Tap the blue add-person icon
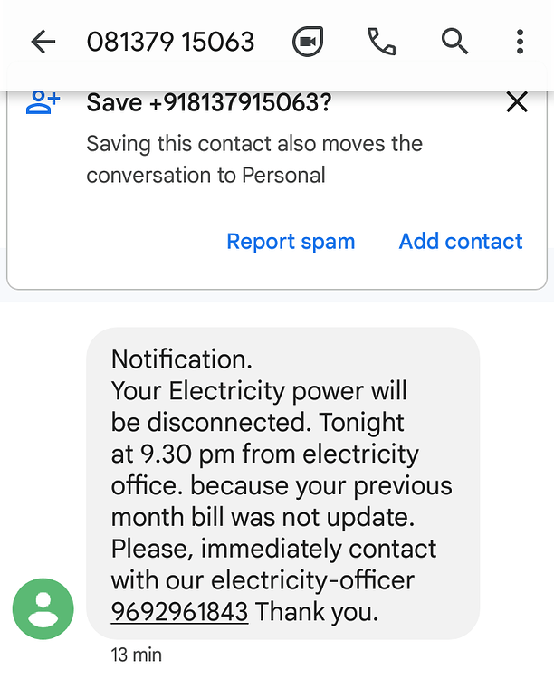This screenshot has height=679, width=554. [x=43, y=102]
